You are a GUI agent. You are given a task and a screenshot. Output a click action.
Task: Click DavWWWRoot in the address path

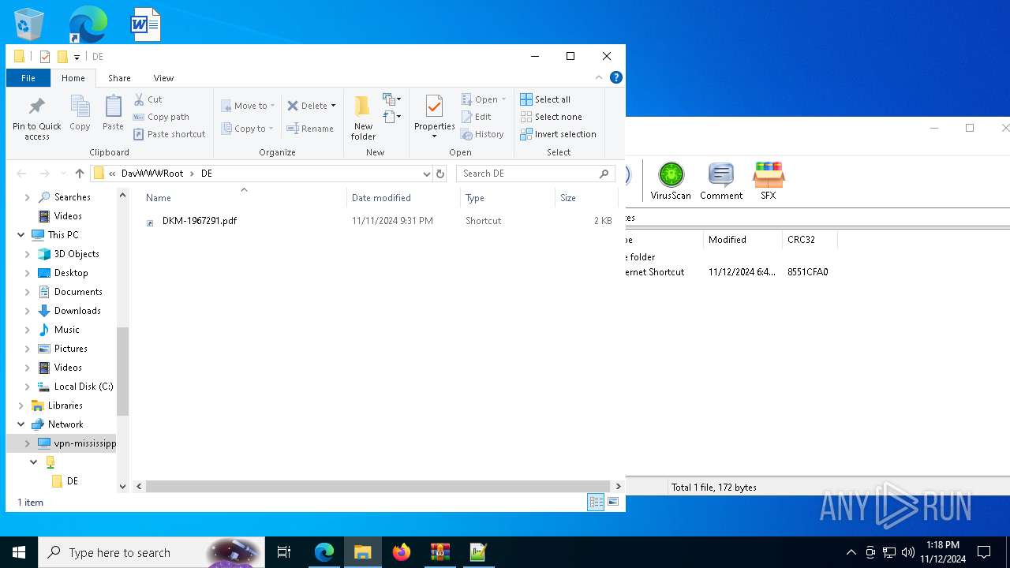(x=152, y=174)
